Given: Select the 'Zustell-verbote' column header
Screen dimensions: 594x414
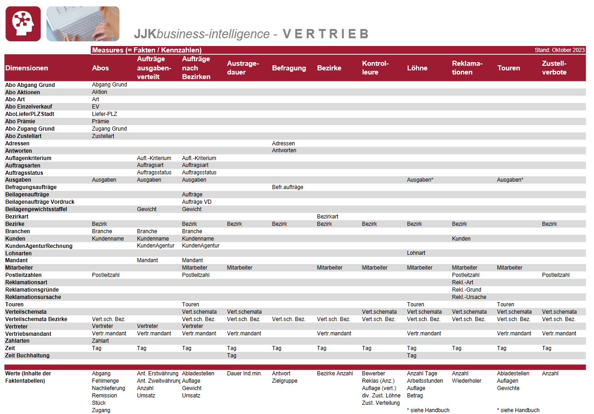Looking at the screenshot, I should 554,68.
